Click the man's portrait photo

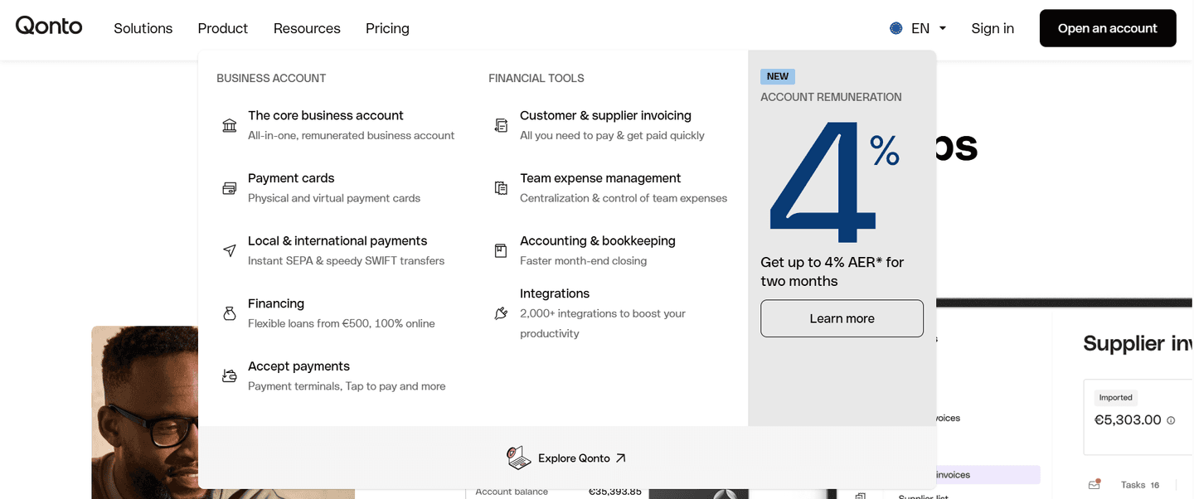pos(145,412)
